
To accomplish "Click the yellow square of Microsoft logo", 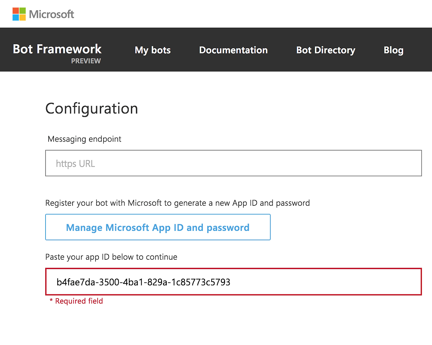I will (x=22, y=17).
